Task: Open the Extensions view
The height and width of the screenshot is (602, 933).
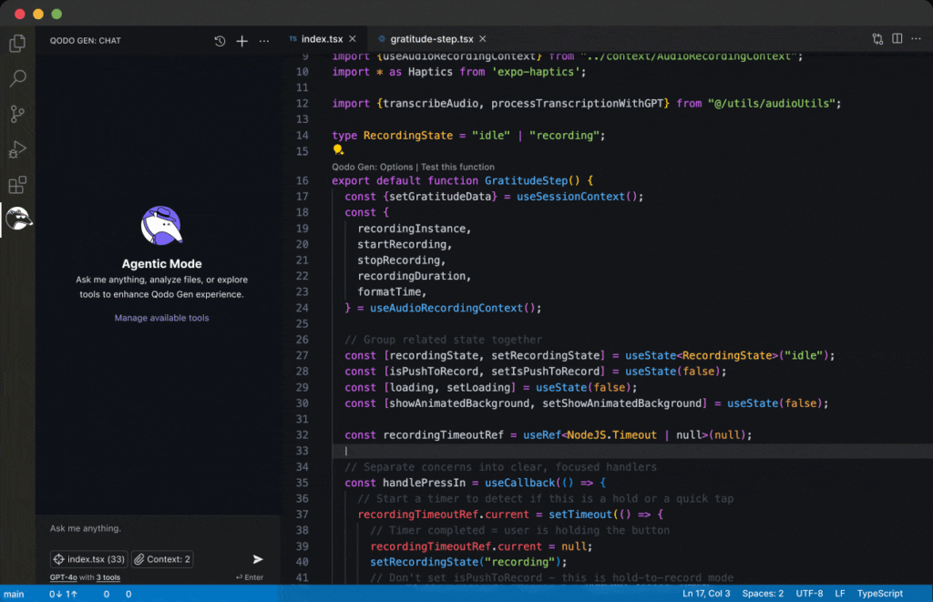Action: pos(16,185)
